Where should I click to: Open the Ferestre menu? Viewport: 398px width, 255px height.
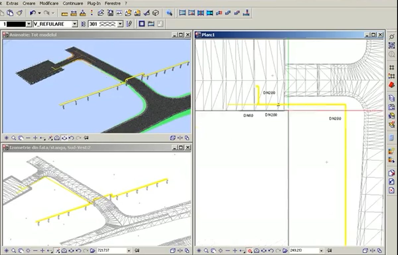(x=113, y=3)
